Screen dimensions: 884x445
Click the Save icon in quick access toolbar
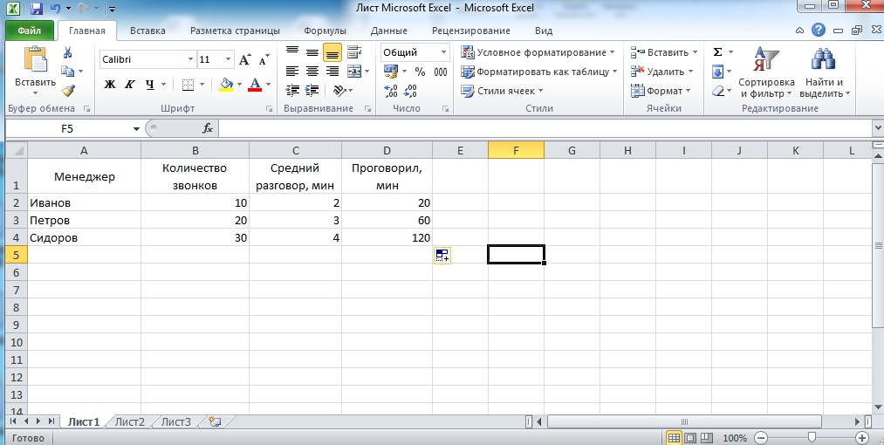(x=36, y=9)
